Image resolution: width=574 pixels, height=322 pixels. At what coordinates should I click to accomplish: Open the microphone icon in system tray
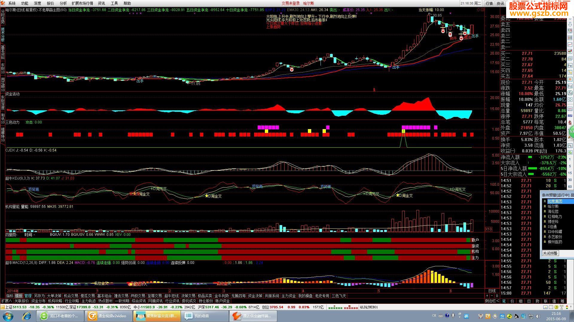453,316
